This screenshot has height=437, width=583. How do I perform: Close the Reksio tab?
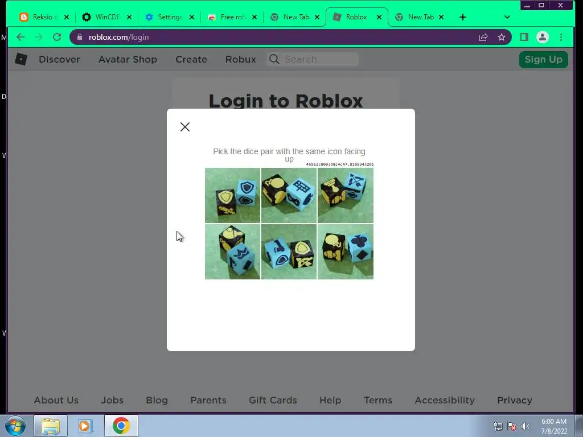tap(67, 17)
